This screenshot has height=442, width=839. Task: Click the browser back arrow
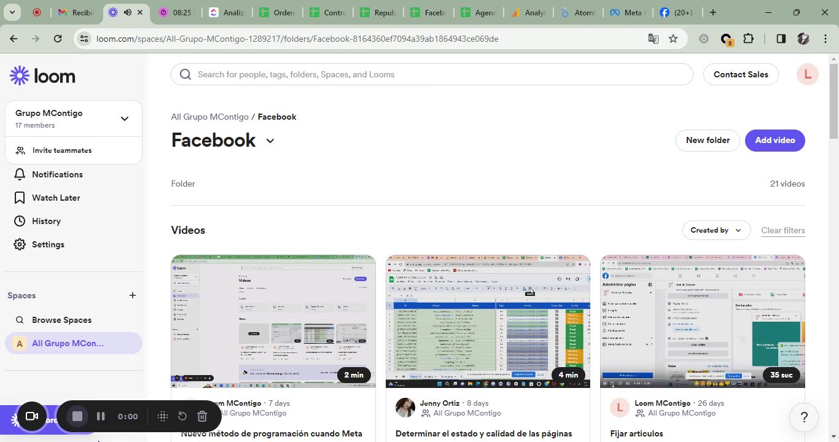pyautogui.click(x=14, y=39)
